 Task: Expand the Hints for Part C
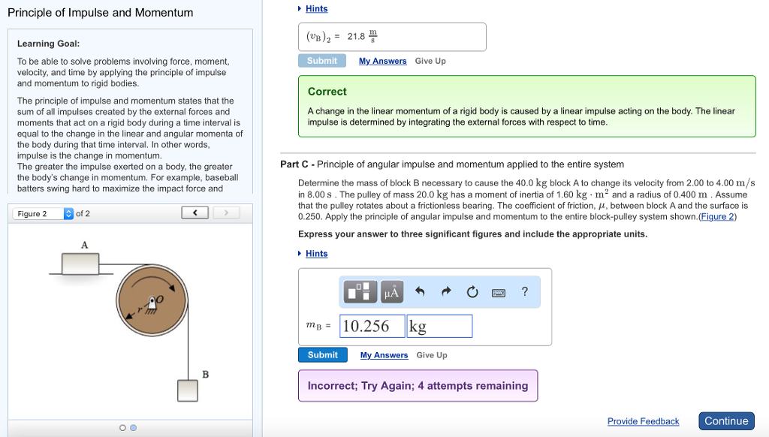point(315,253)
